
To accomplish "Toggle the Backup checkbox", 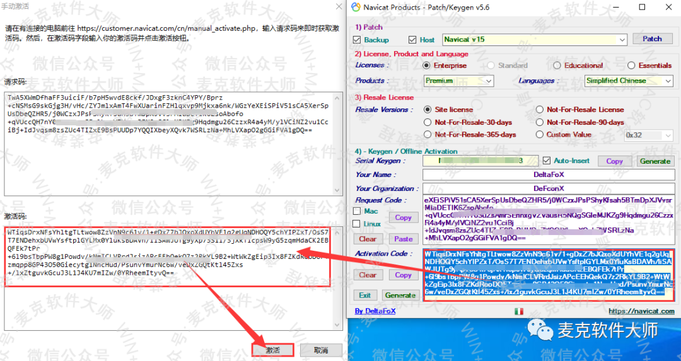I will (x=357, y=40).
